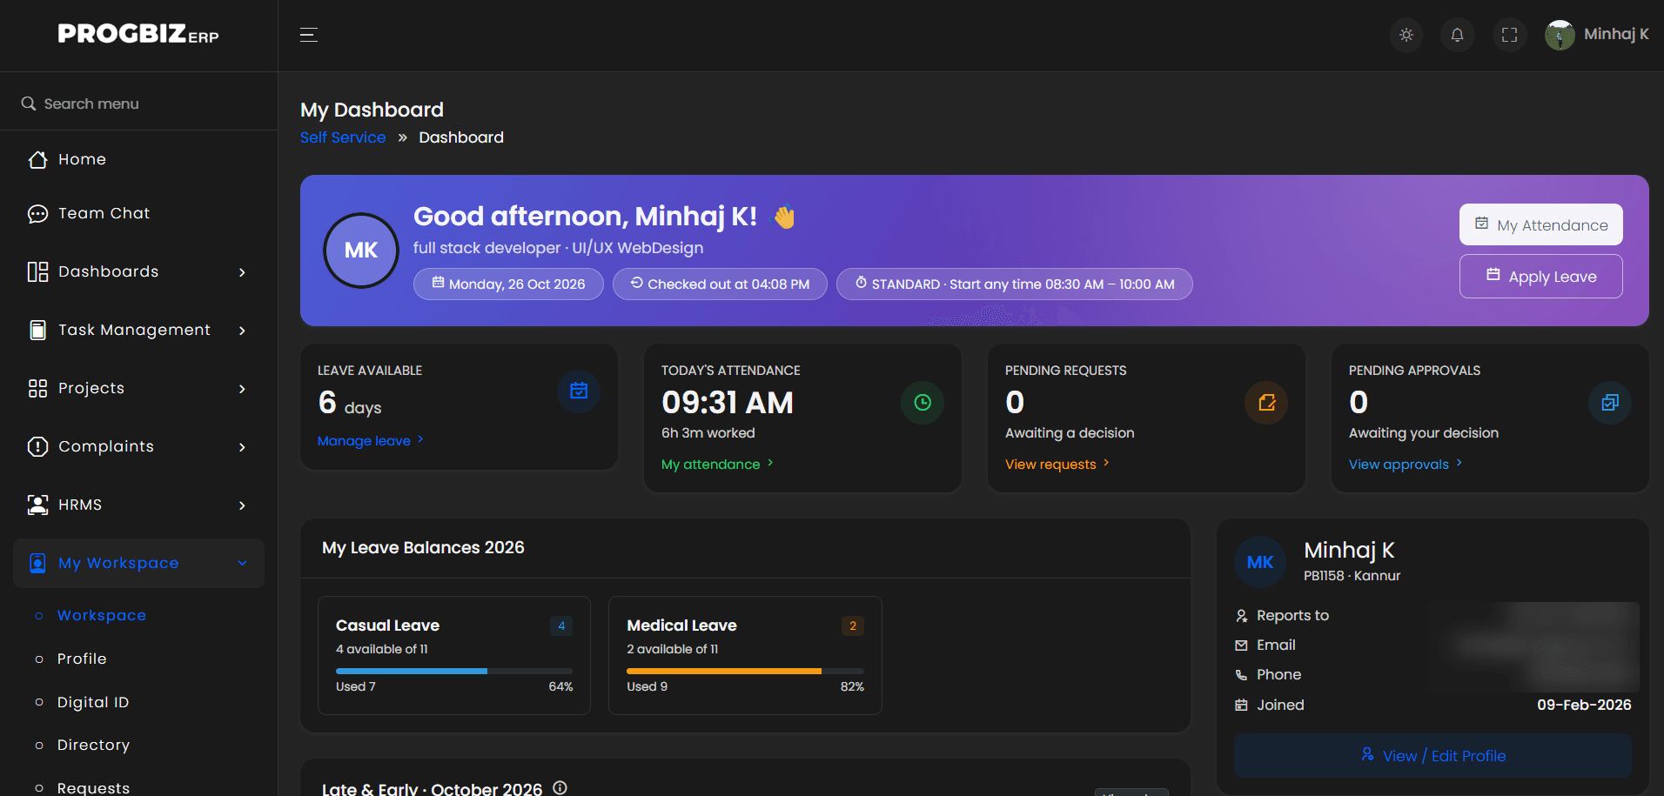Click the Complaints alert icon
The width and height of the screenshot is (1664, 796).
(37, 446)
